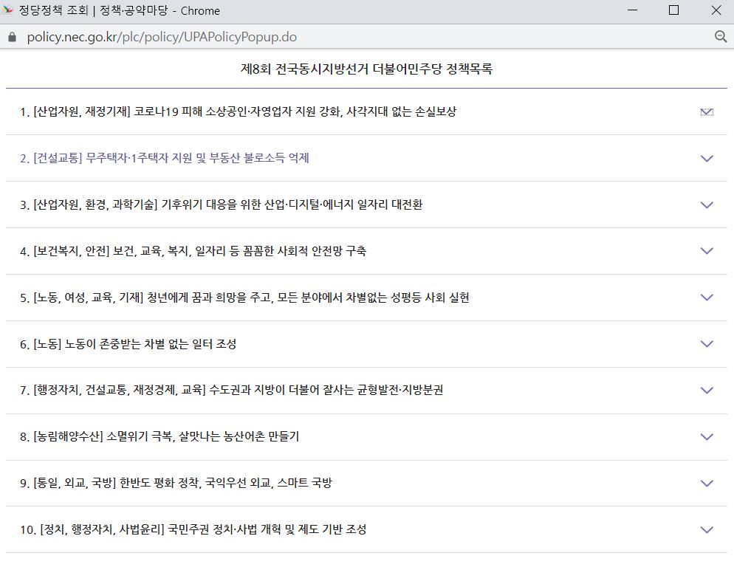This screenshot has height=584, width=734.
Task: Open policy 2 title '무주택자·1주택자 지원 및 부동산 불로소득 억제'
Action: click(198, 158)
